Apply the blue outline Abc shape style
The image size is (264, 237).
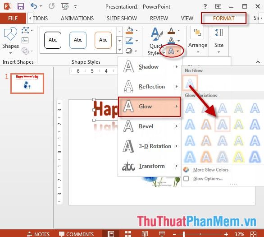pos(78,40)
